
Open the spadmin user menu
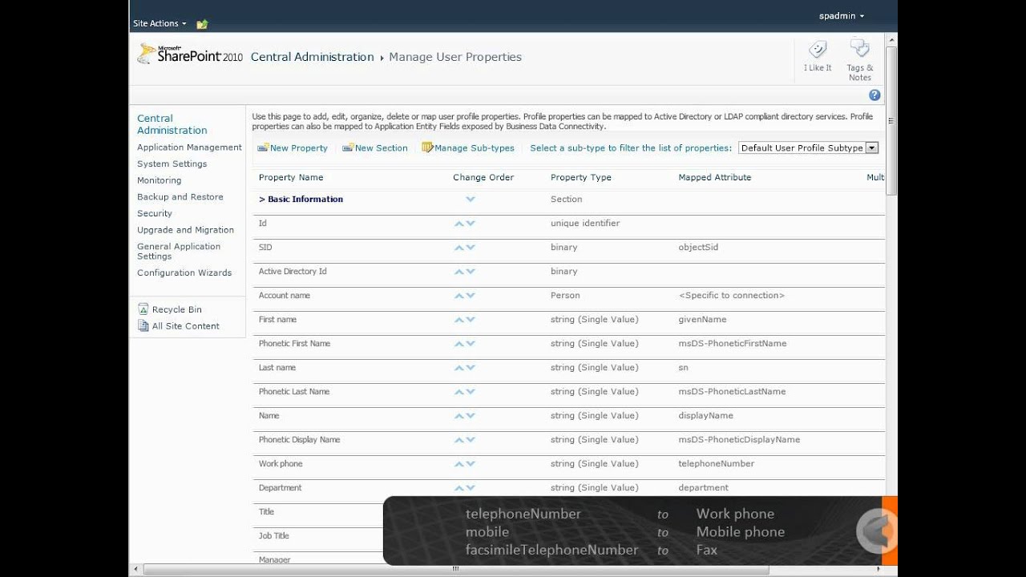click(842, 16)
